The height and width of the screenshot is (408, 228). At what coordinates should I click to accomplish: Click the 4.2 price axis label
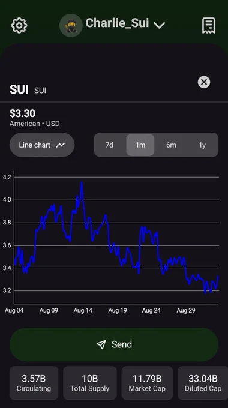[x=7, y=178]
